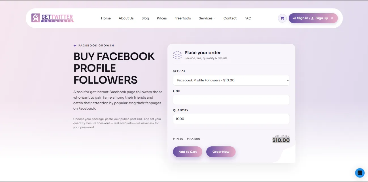The width and height of the screenshot is (368, 182).
Task: Click the stacked layers order icon
Action: [x=177, y=55]
